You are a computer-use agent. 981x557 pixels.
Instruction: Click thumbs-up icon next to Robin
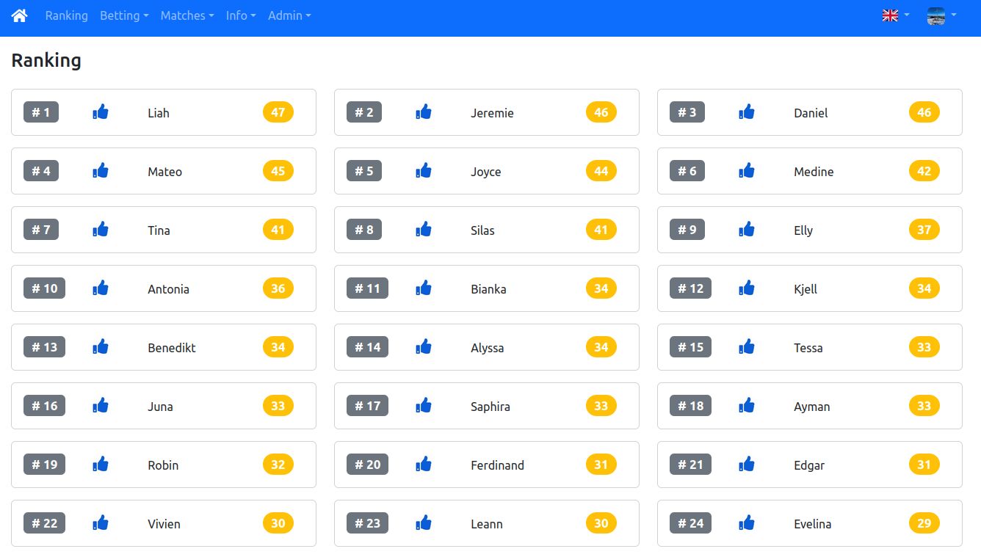[101, 465]
